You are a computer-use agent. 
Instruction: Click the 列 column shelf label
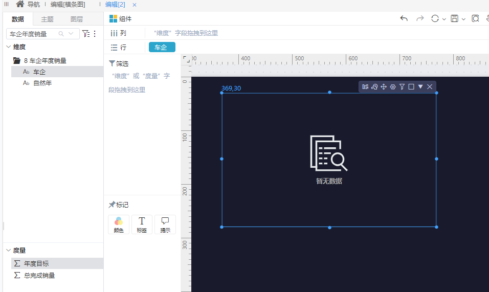pos(119,33)
